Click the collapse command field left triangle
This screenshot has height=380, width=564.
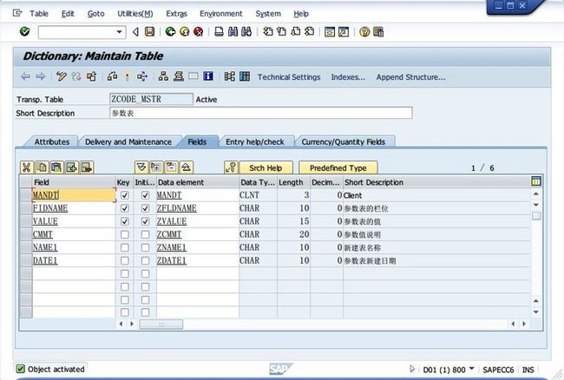coord(135,32)
